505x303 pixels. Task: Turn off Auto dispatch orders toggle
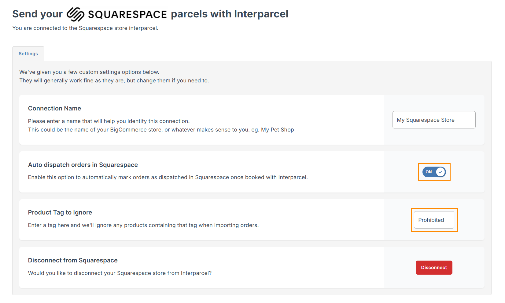click(434, 172)
